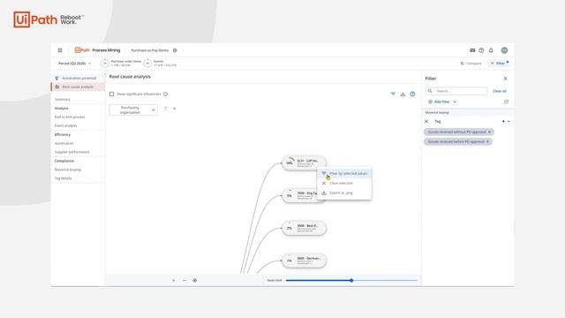Image resolution: width=565 pixels, height=318 pixels.
Task: Toggle the Filter panel button
Action: click(x=499, y=63)
